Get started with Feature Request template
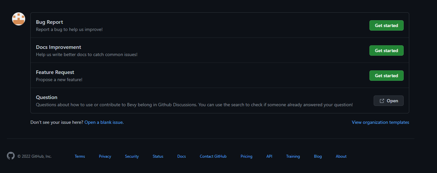437x173 pixels. [386, 76]
